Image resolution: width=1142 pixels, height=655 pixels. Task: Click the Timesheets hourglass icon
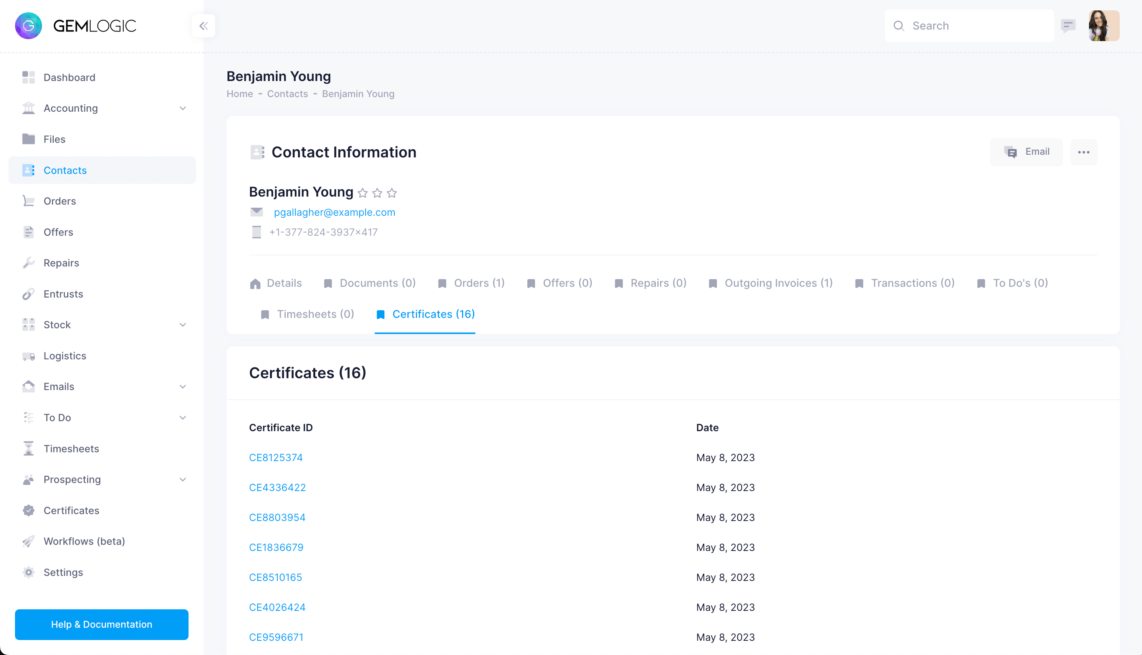pyautogui.click(x=28, y=448)
